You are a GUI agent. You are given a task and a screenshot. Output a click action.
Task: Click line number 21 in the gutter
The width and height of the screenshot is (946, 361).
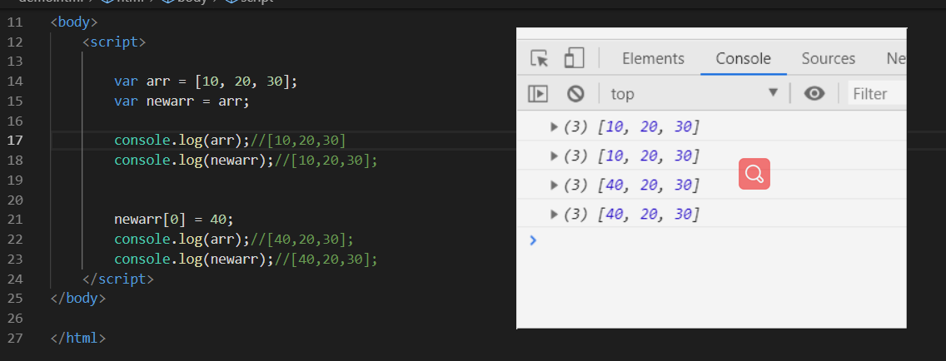pos(16,220)
